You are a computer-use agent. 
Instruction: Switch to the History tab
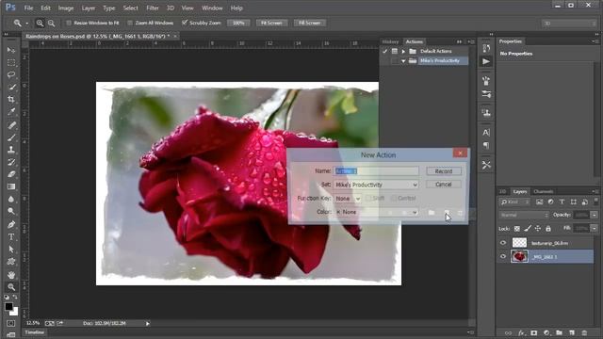390,41
